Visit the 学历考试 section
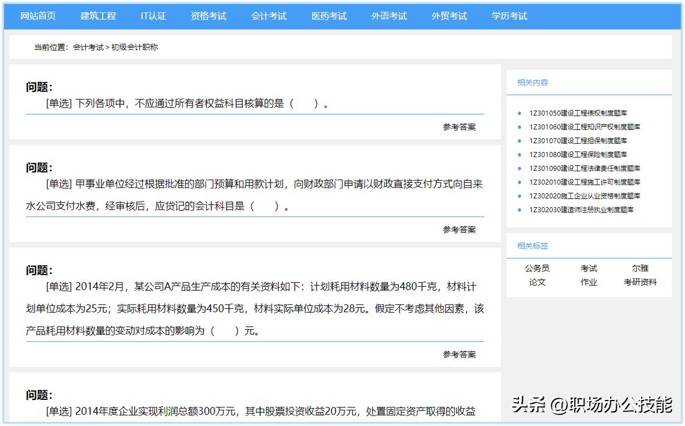Viewport: 685px width, 426px height. [509, 16]
